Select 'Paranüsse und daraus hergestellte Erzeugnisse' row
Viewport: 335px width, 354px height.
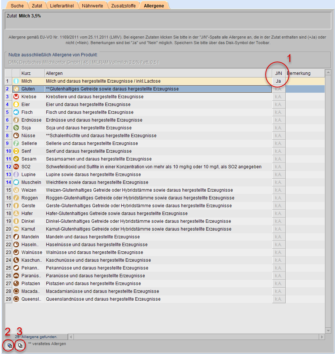pyautogui.click(x=95, y=276)
